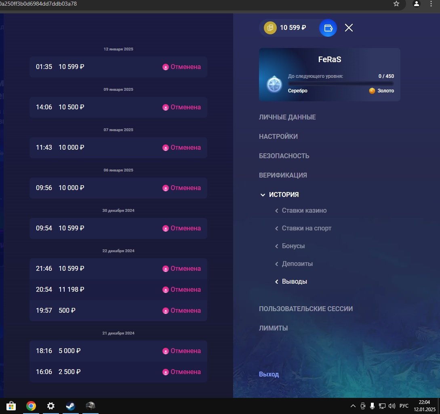The image size is (440, 414).
Task: Open Settings gear in the taskbar
Action: click(51, 406)
